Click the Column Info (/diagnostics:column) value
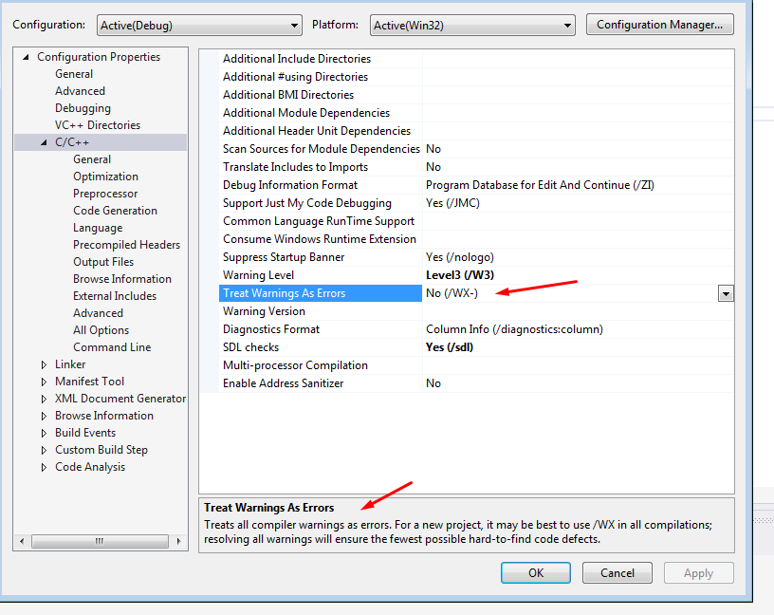Screen dimensions: 774x615 [x=514, y=329]
